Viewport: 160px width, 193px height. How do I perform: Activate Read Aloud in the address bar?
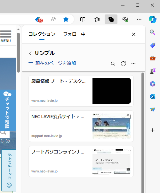pyautogui.click(x=53, y=19)
